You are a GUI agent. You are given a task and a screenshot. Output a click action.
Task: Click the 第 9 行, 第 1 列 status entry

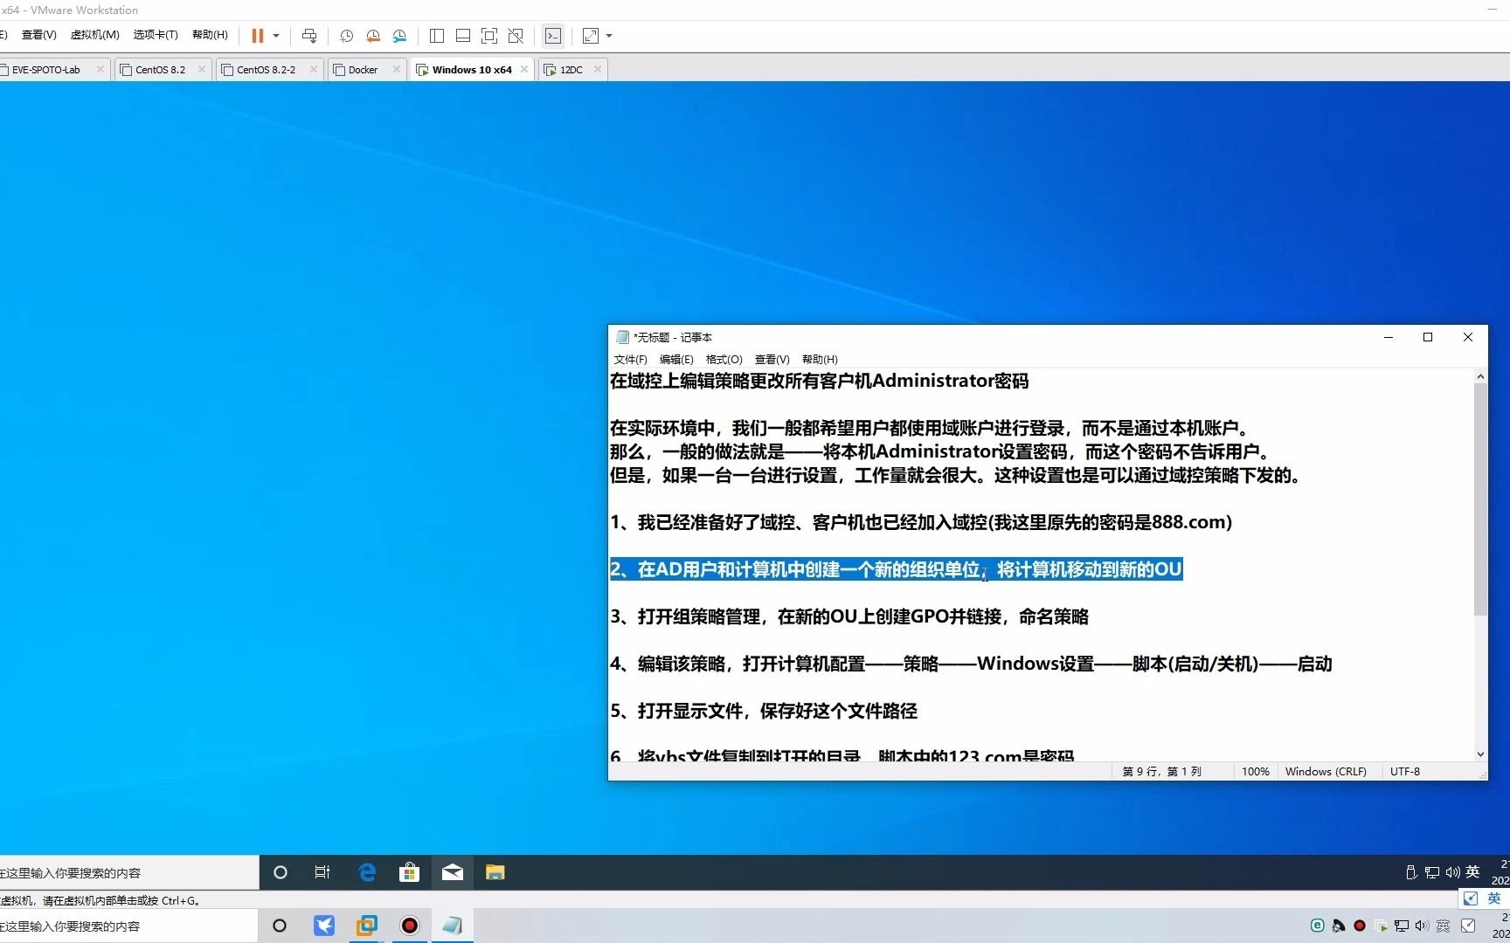(1161, 772)
